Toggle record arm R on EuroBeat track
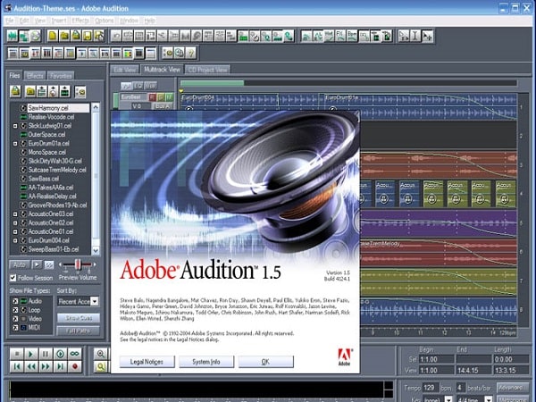Image resolution: width=536 pixels, height=402 pixels. (x=152, y=97)
